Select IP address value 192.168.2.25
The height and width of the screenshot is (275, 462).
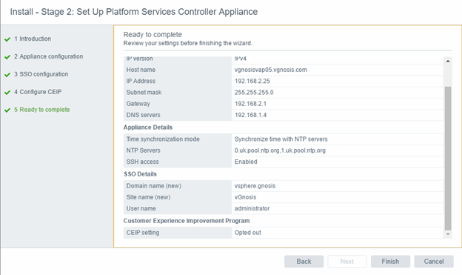252,81
